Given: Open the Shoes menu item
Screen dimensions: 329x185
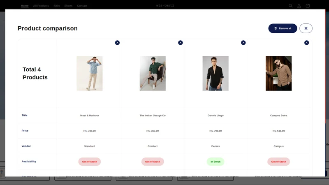Looking at the screenshot, I should click(x=68, y=6).
